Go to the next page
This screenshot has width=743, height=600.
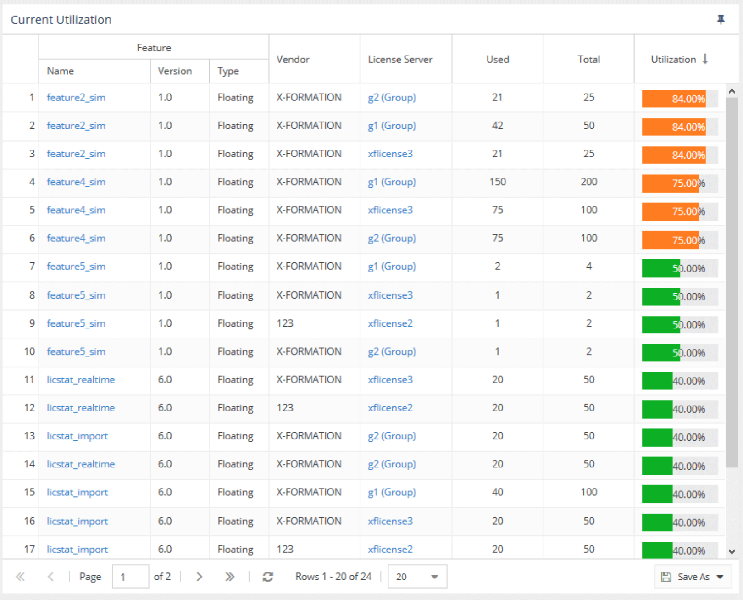(199, 577)
